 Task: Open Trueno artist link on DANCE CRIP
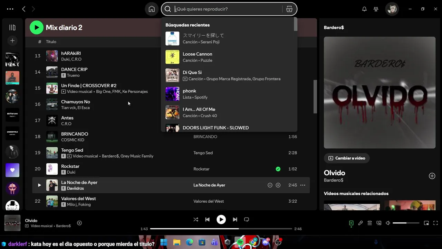click(x=73, y=75)
